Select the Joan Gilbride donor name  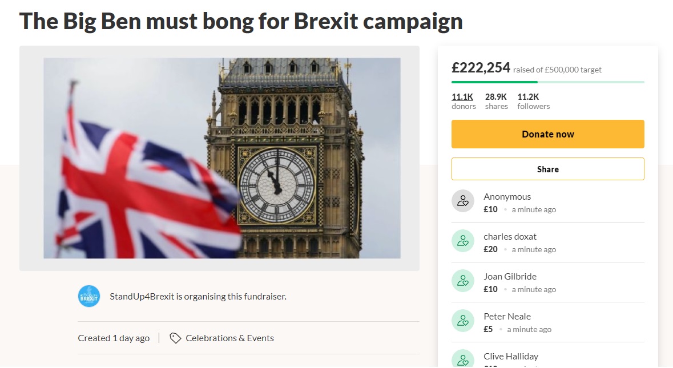coord(510,277)
